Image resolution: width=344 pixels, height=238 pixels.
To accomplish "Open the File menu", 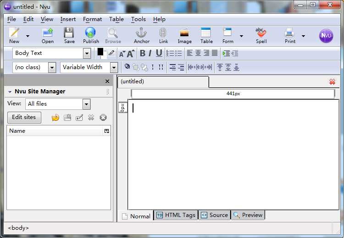I will [x=11, y=19].
